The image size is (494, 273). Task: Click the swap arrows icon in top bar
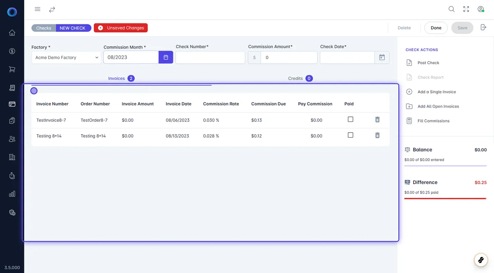pyautogui.click(x=52, y=9)
